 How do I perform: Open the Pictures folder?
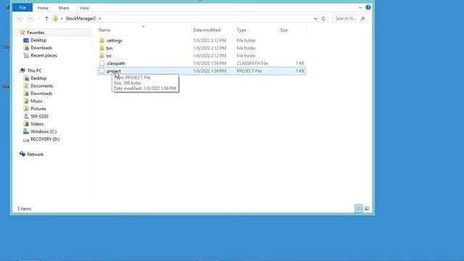click(38, 109)
